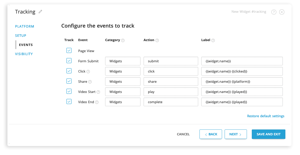Open the Setup section in sidebar
Screen dimensions: 300x155
click(x=21, y=35)
